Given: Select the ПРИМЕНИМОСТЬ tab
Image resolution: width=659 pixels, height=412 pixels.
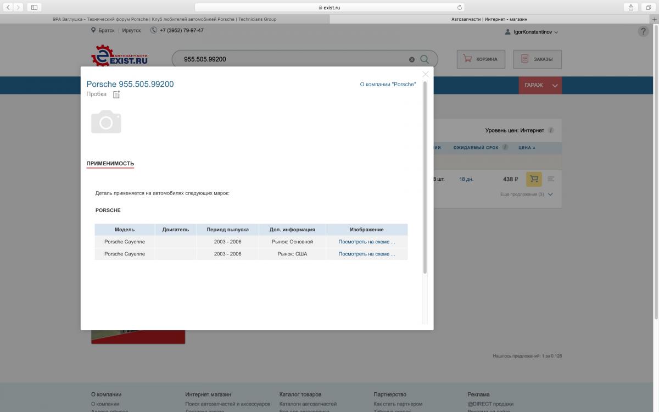Looking at the screenshot, I should [x=110, y=164].
